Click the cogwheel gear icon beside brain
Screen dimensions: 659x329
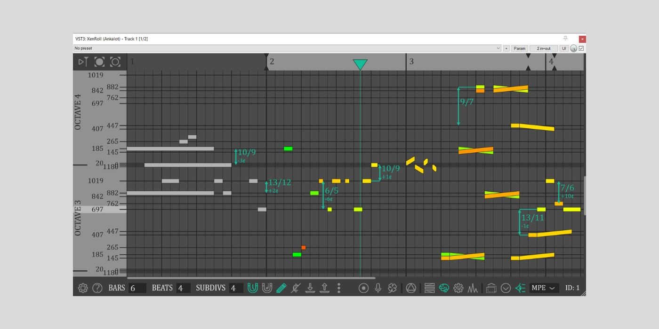pyautogui.click(x=458, y=288)
